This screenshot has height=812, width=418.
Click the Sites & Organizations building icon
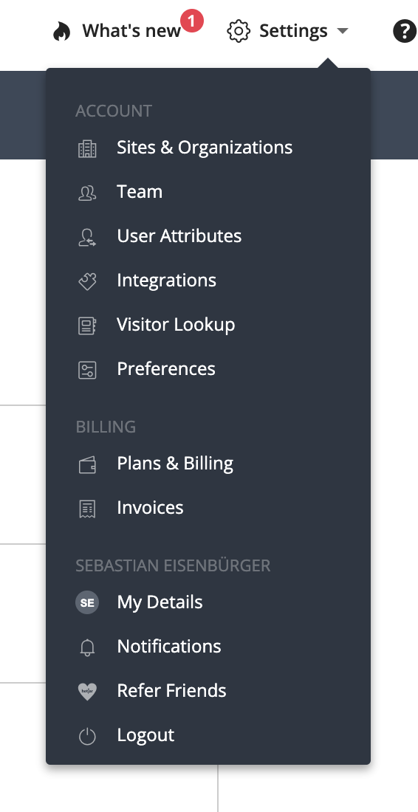pos(87,148)
